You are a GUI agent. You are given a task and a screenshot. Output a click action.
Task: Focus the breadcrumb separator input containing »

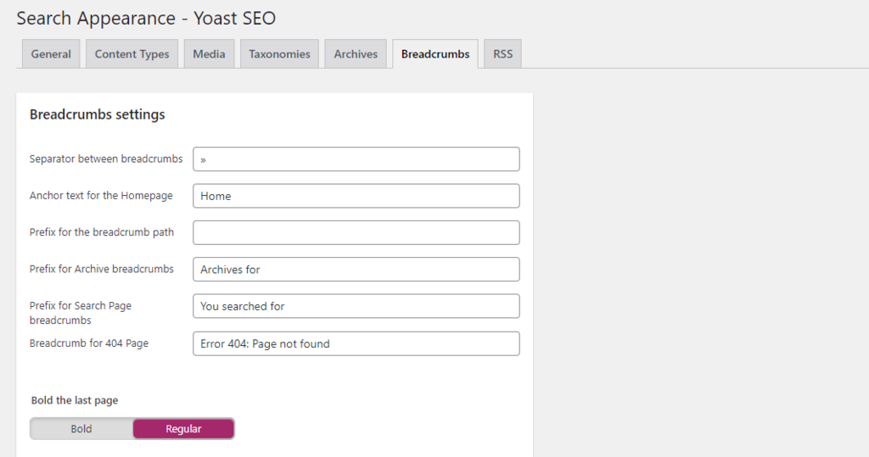356,159
